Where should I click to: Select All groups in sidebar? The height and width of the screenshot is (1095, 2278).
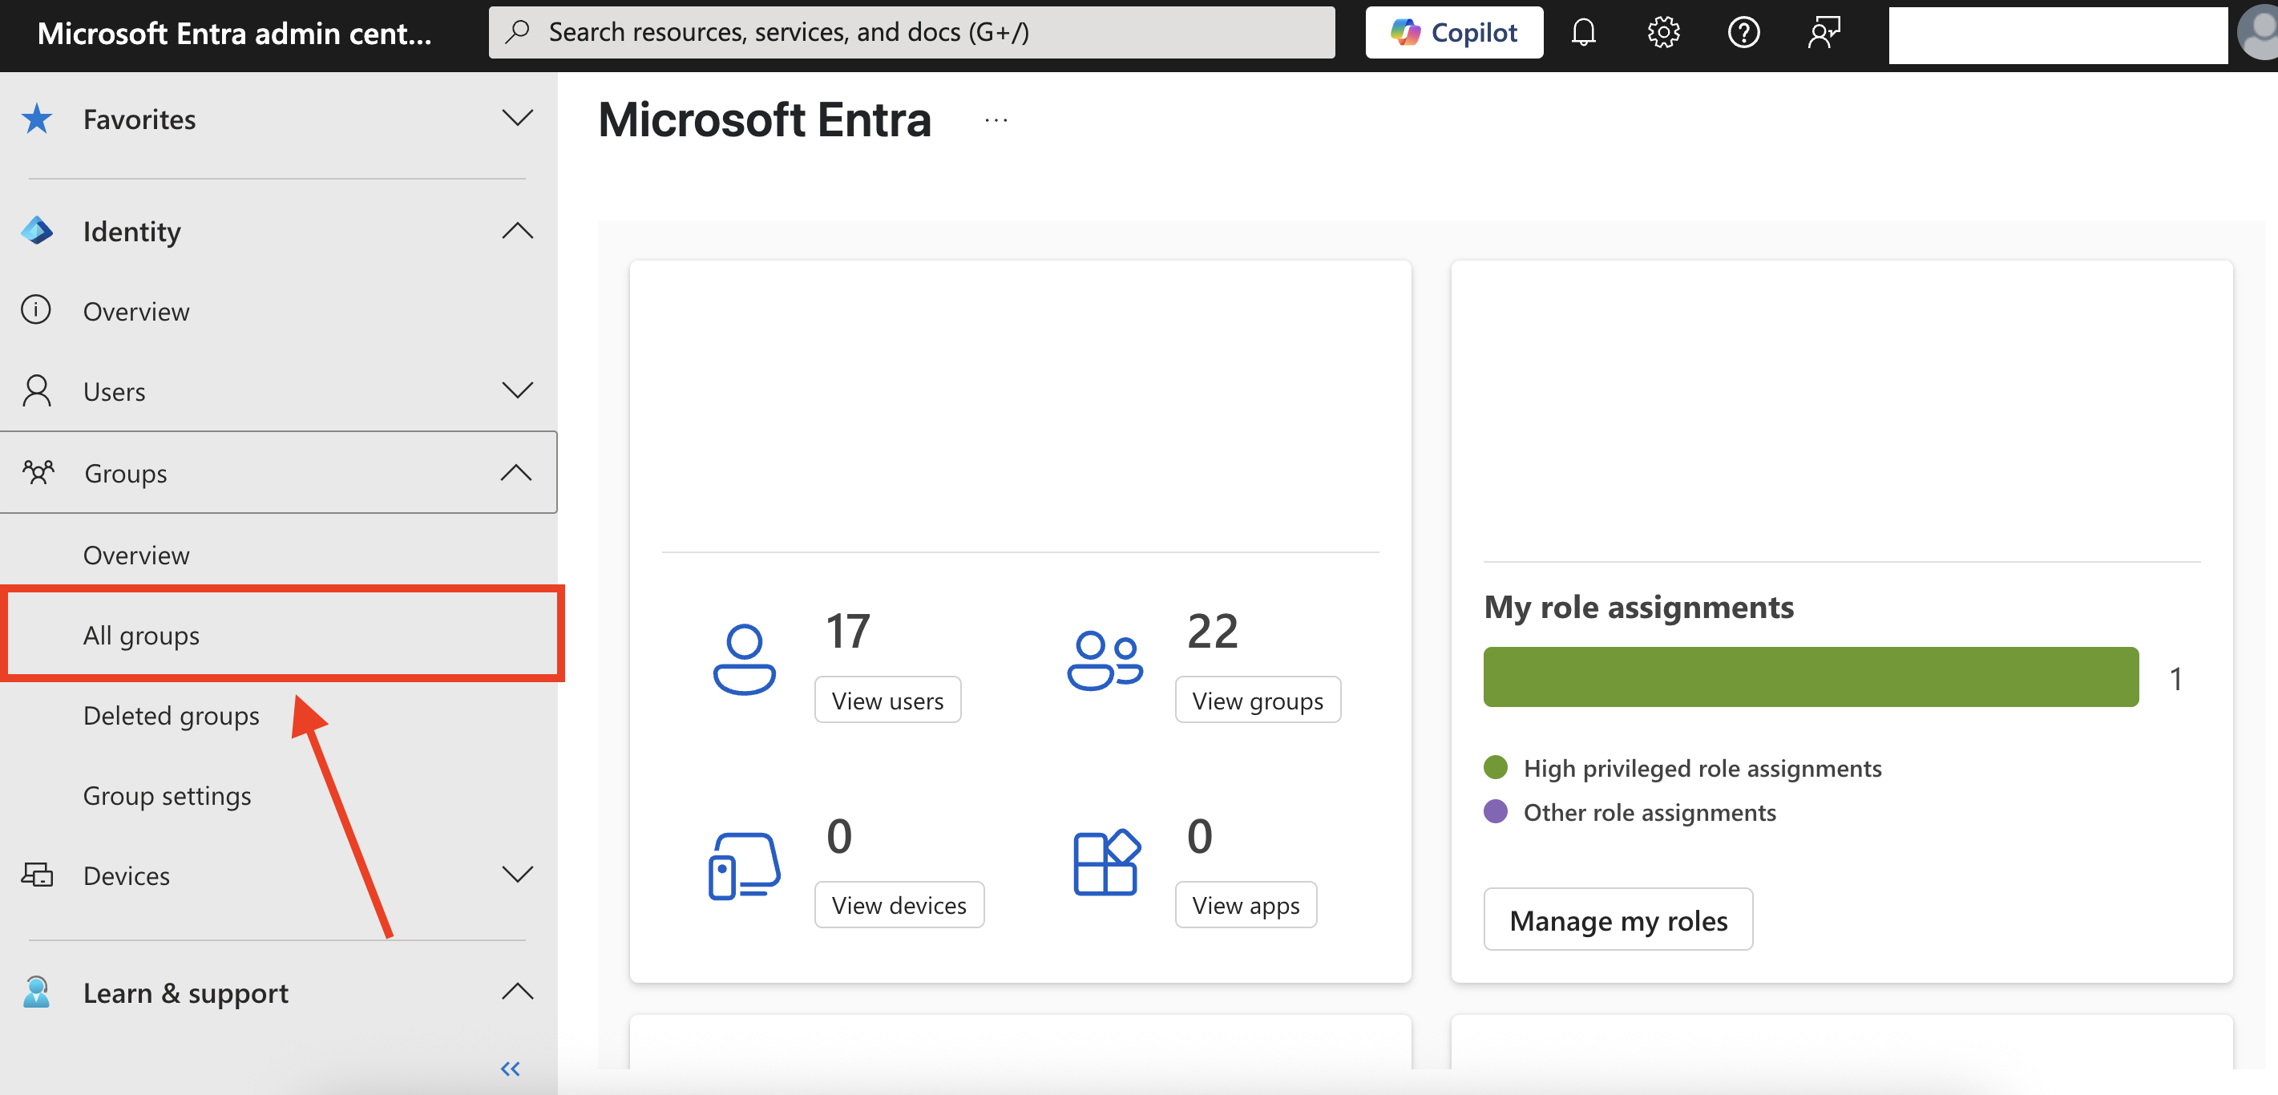[x=142, y=635]
